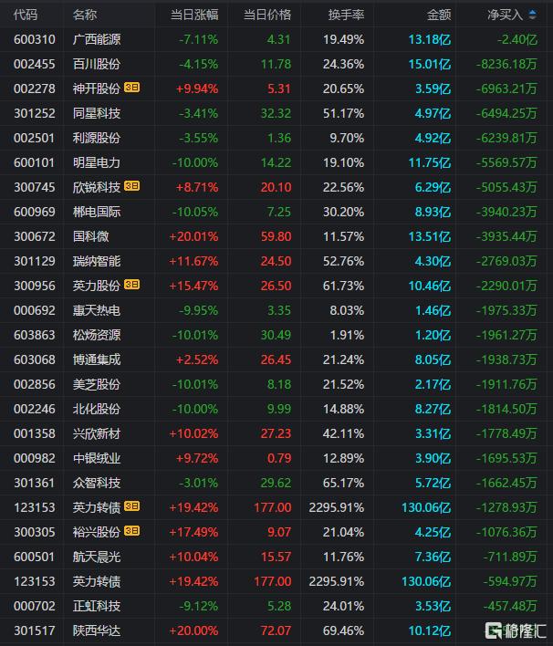Image resolution: width=553 pixels, height=646 pixels.
Task: Click turnover rate 51.17%
Action: point(344,113)
